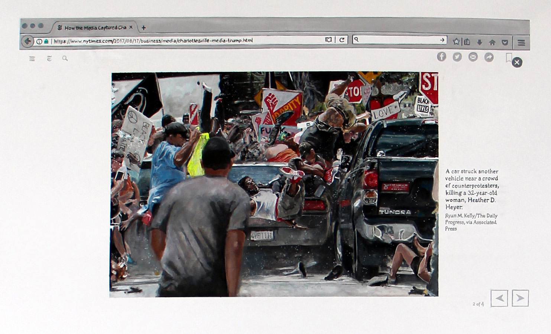Show the bookmarks list in the toolbar
The height and width of the screenshot is (334, 551).
tap(467, 42)
